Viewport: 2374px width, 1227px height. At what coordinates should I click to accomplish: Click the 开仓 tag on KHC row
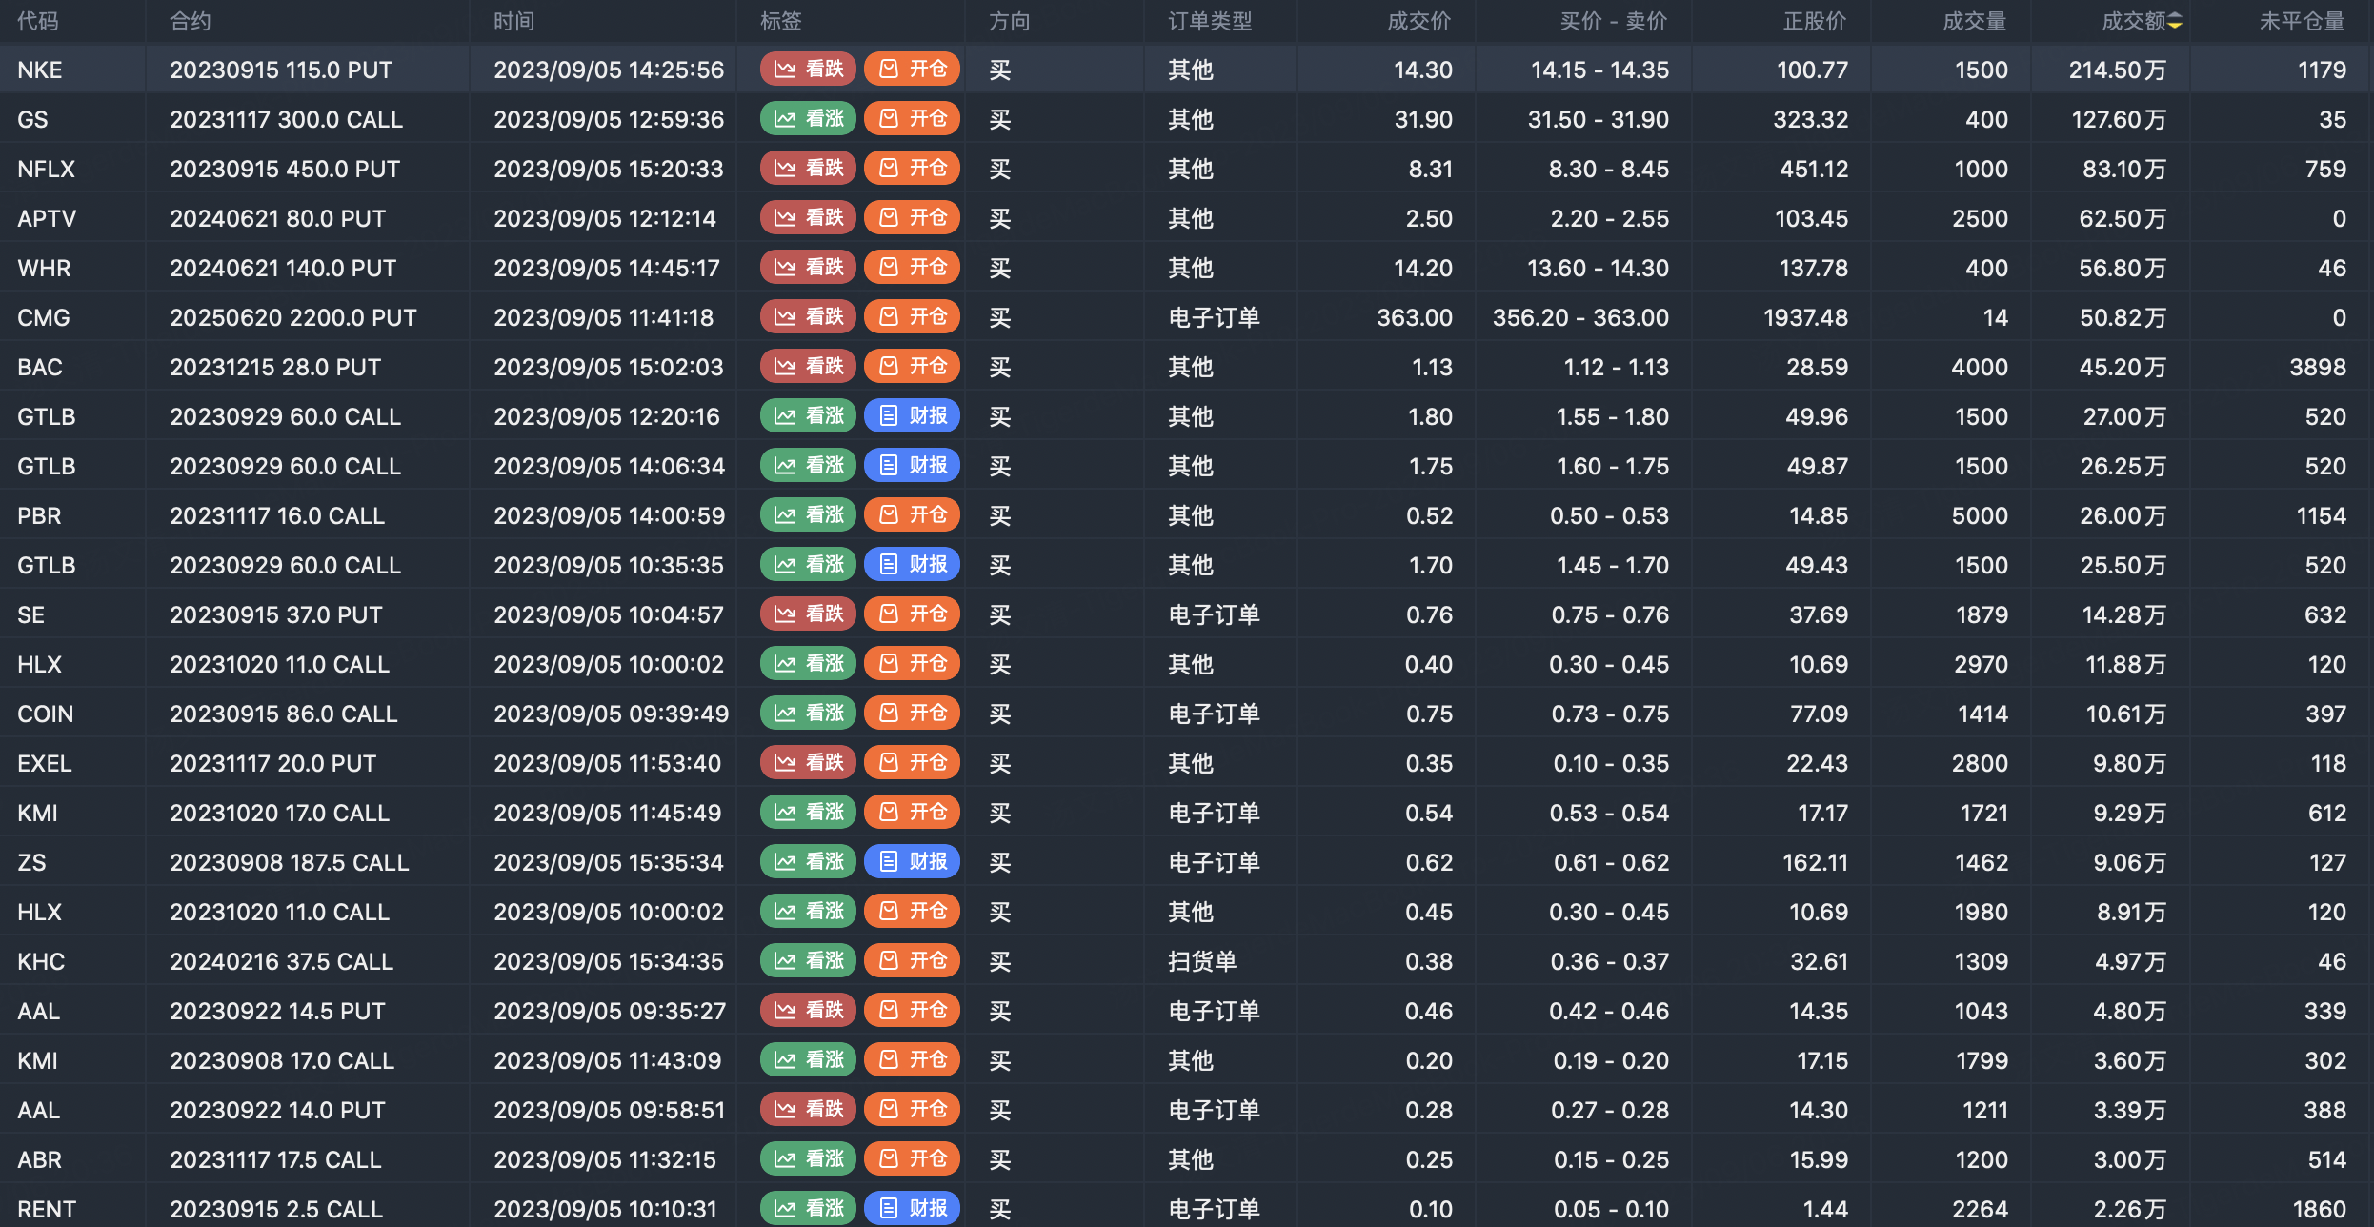[x=912, y=961]
